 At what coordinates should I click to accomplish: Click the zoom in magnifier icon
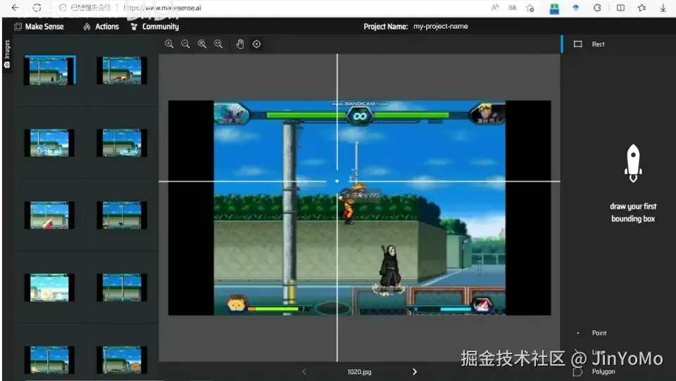point(169,44)
